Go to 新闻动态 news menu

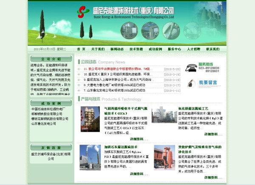click(x=117, y=49)
